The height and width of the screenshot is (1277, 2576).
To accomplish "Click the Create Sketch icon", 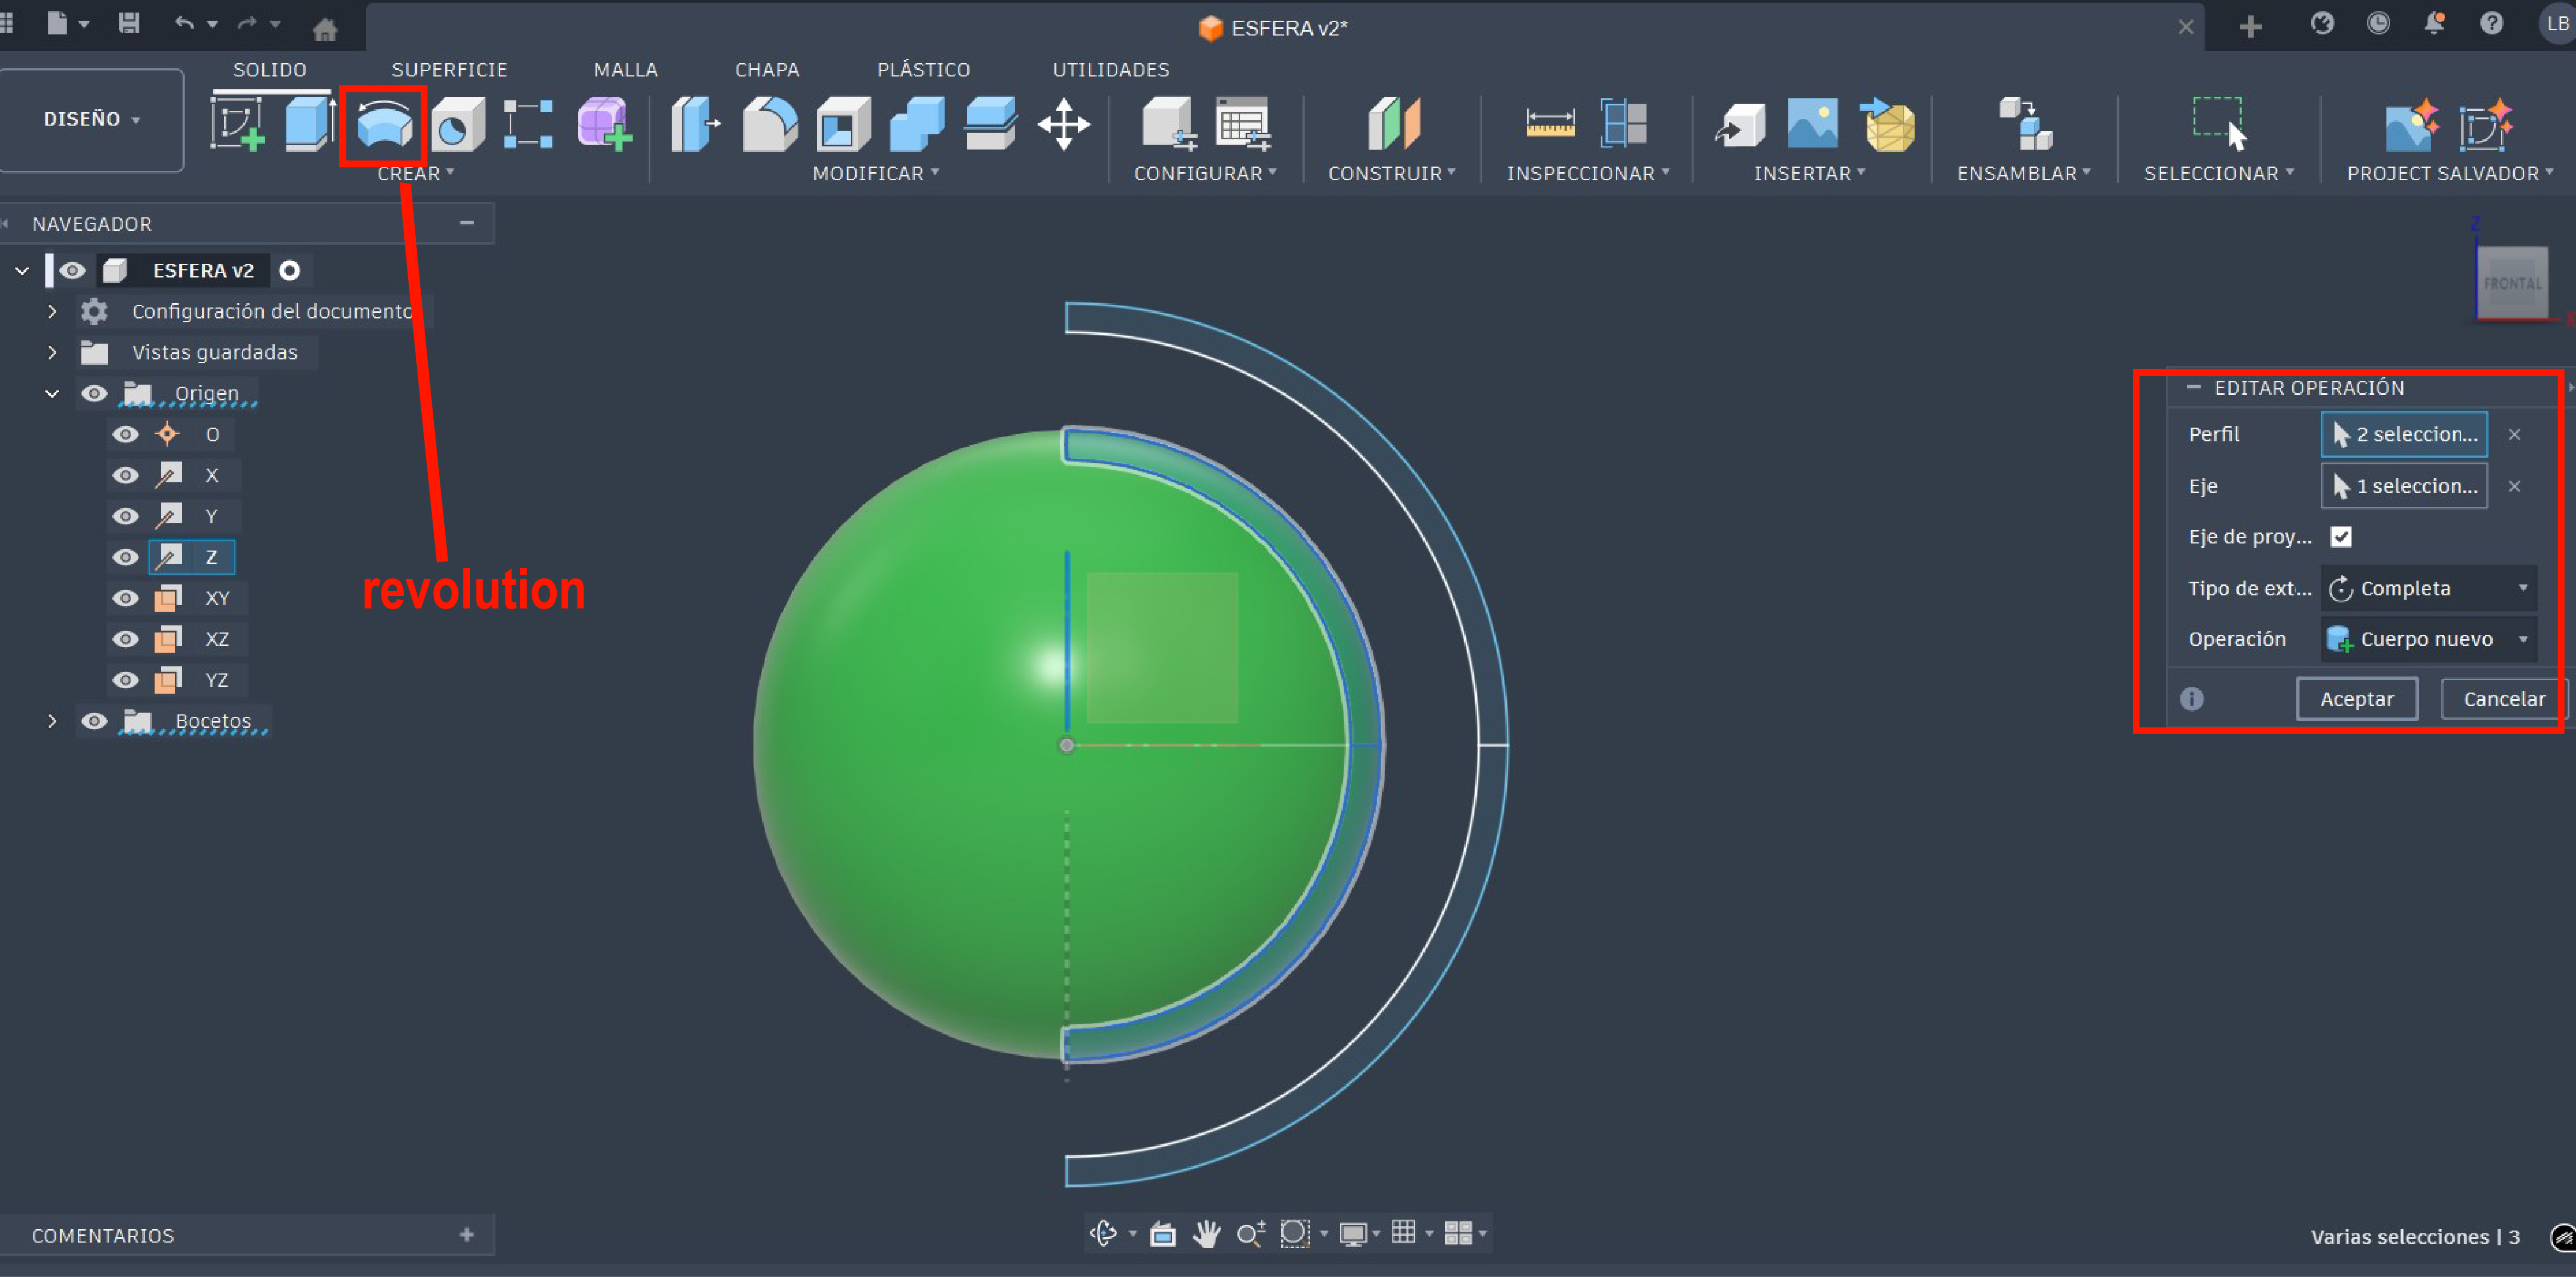I will pyautogui.click(x=237, y=125).
